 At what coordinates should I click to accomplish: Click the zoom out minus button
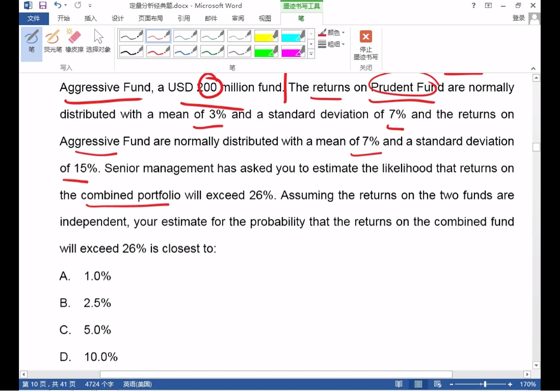[x=451, y=384]
